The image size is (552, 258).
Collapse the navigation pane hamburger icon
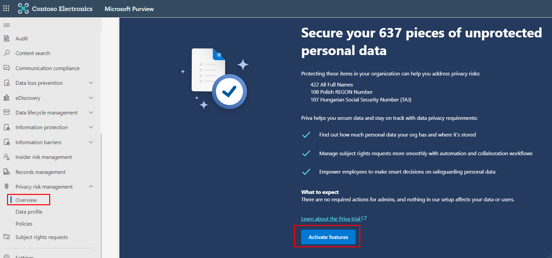[7, 25]
